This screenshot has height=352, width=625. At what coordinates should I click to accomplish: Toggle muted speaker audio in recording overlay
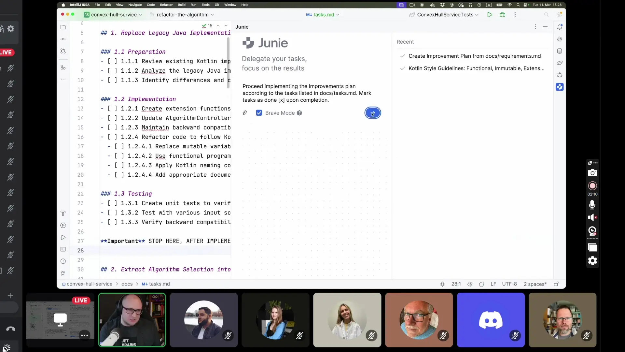pos(592,217)
